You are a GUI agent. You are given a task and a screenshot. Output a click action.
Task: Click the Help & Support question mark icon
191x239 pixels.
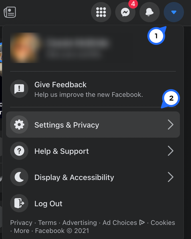[x=19, y=151]
